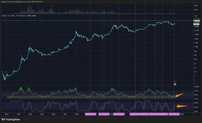The height and width of the screenshot is (123, 202).
Task: Click the 2017 year label on time axis
Action: pyautogui.click(x=65, y=114)
